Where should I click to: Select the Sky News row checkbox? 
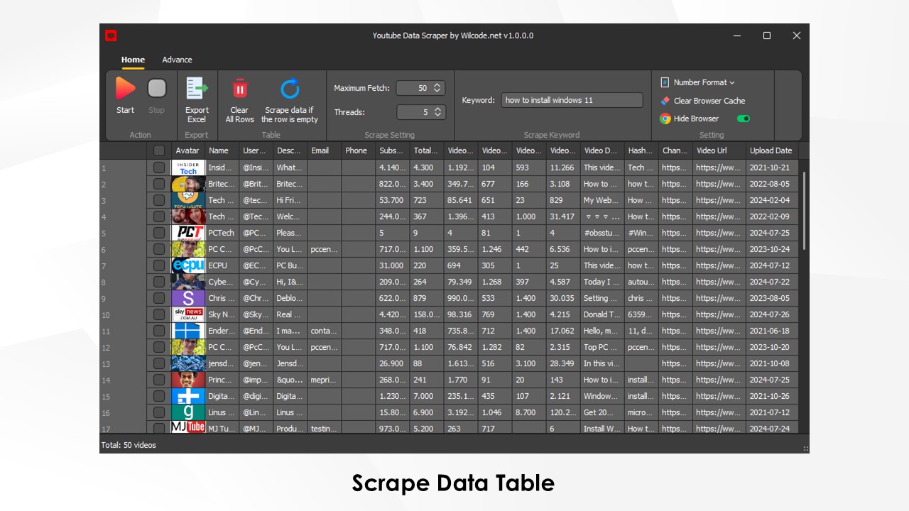click(159, 314)
